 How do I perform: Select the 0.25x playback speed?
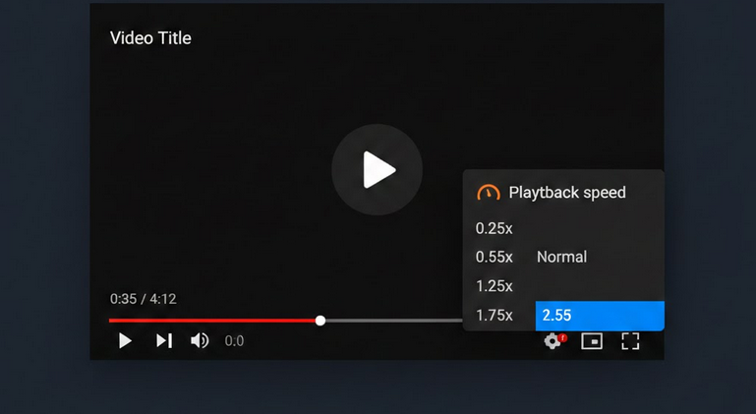pos(494,228)
